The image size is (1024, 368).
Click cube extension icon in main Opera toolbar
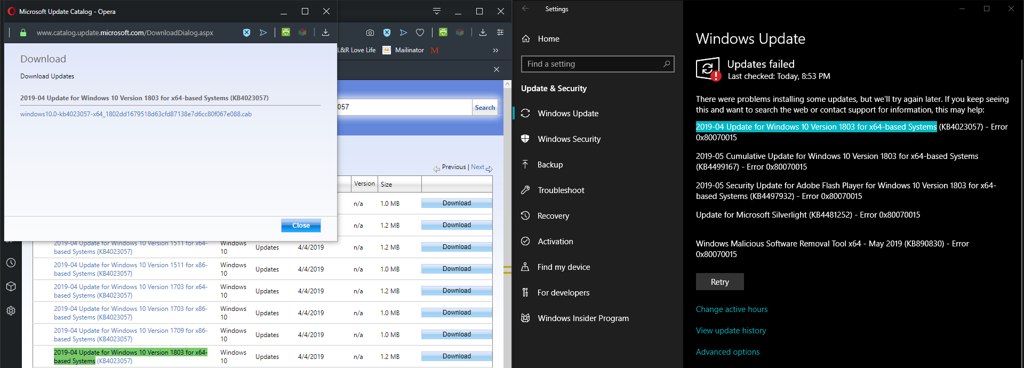pos(460,32)
